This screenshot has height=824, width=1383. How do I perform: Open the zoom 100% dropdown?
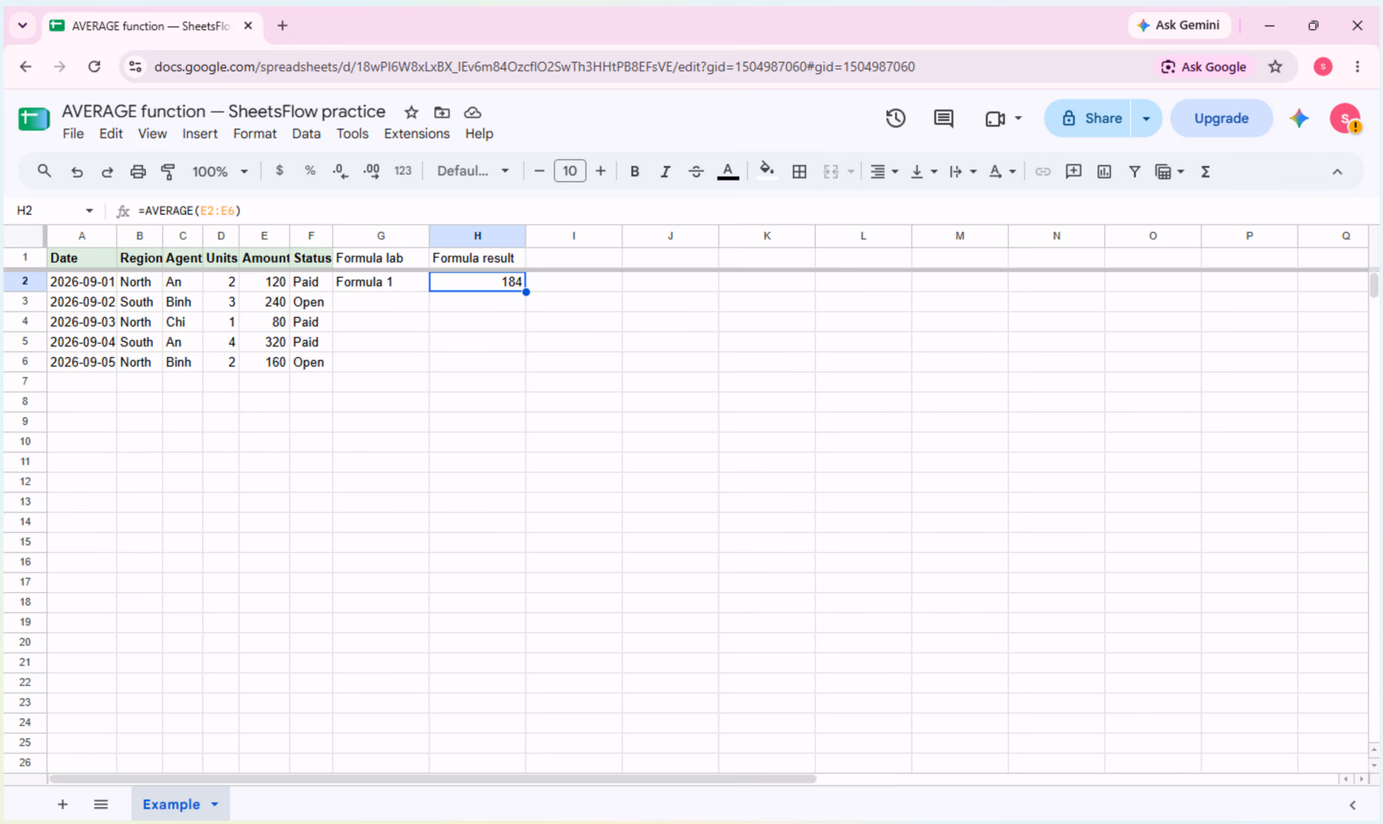(220, 171)
